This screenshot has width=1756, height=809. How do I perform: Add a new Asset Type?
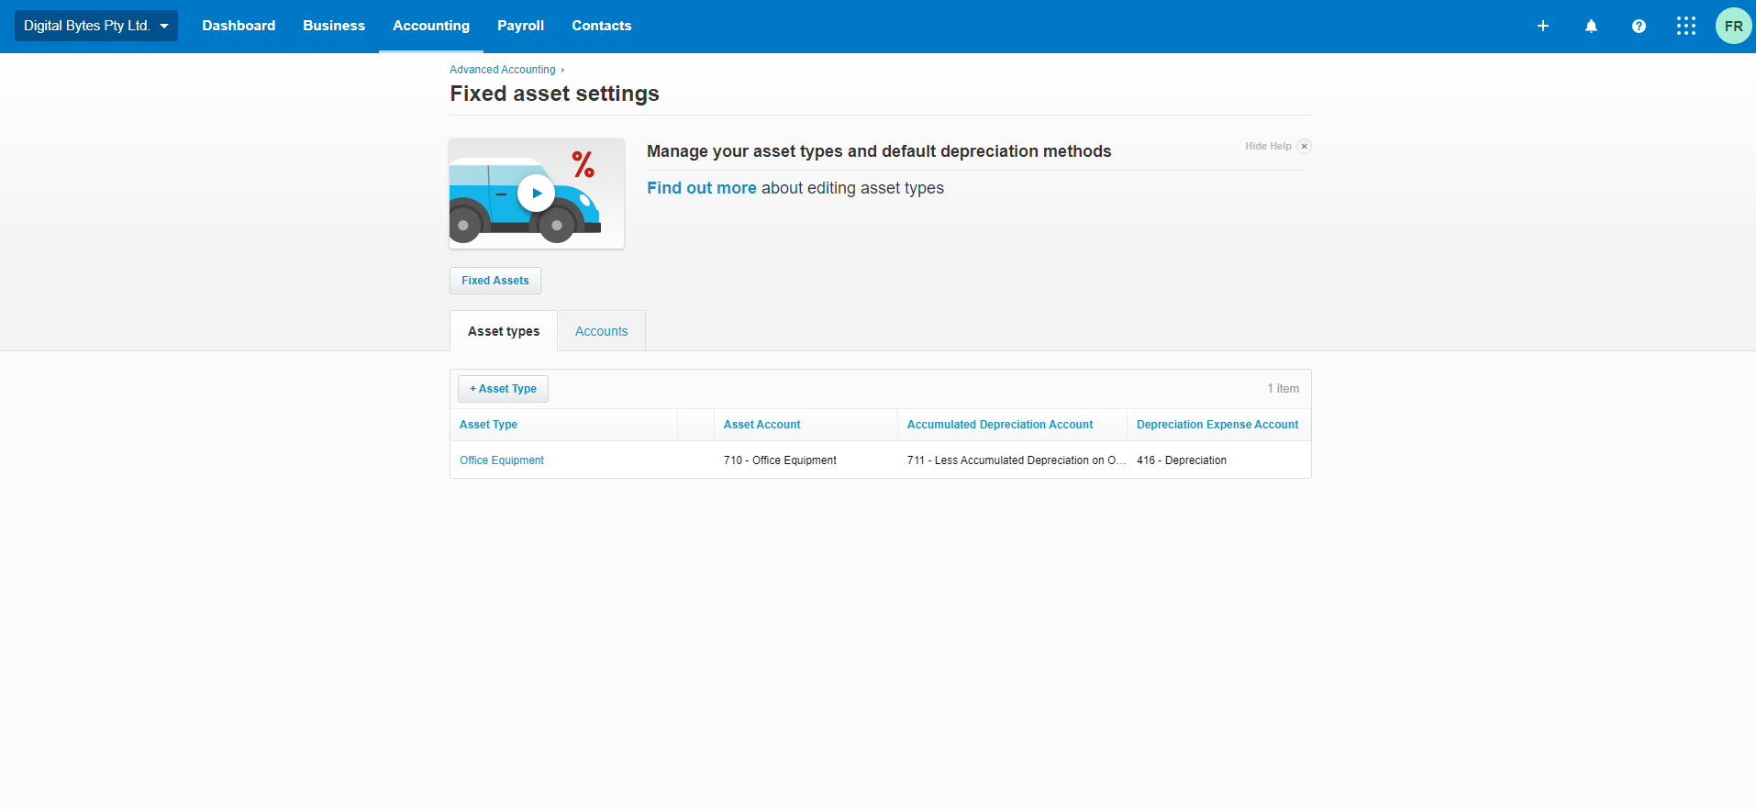503,389
